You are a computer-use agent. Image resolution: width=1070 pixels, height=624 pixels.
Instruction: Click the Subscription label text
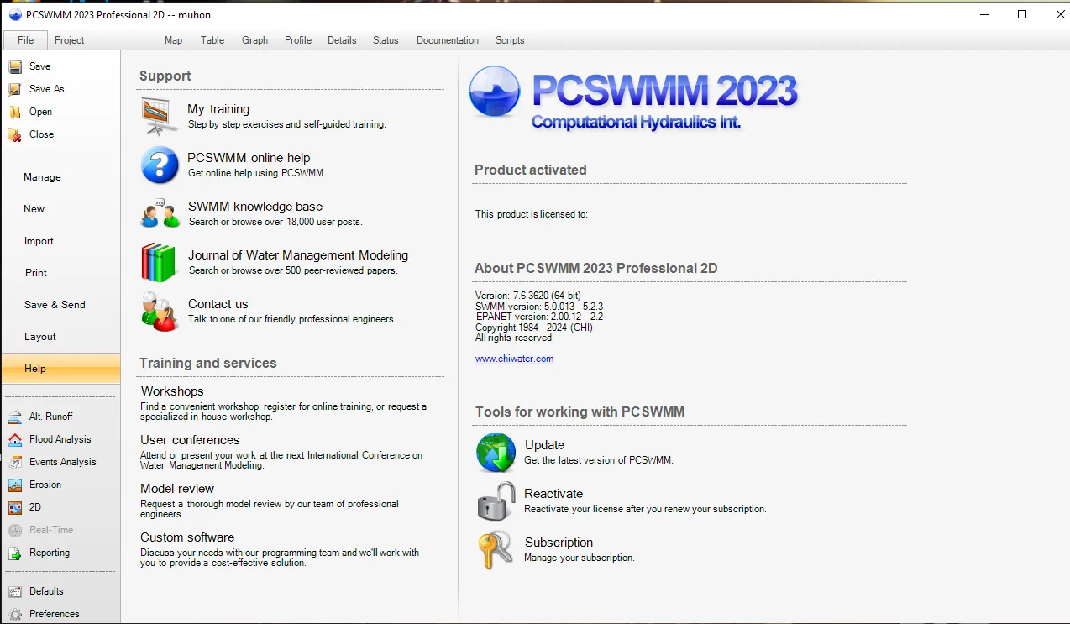pyautogui.click(x=559, y=543)
